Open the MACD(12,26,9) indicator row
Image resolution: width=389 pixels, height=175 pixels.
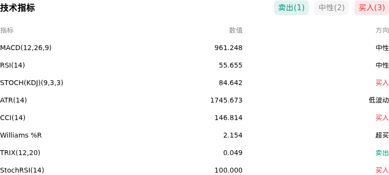click(194, 48)
